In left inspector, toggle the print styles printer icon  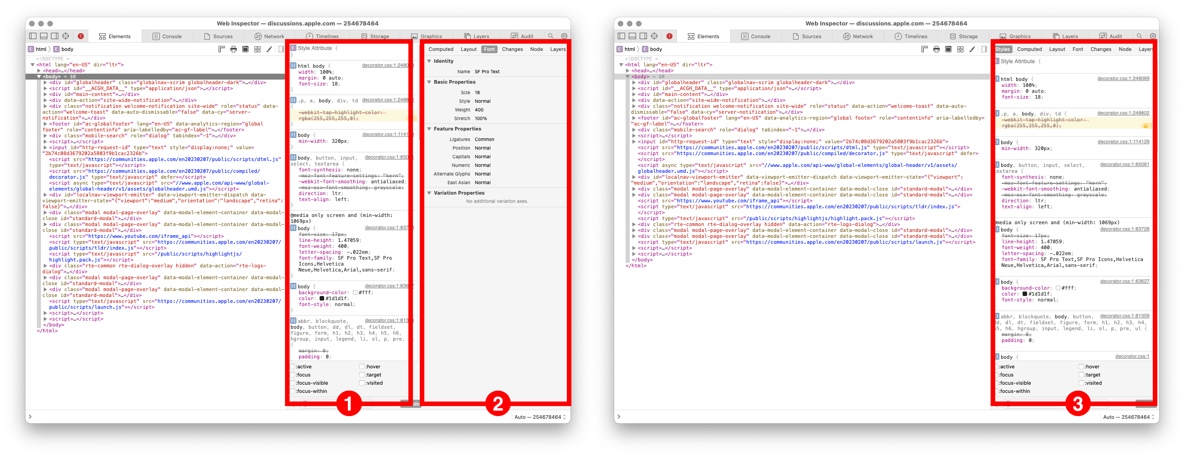pos(234,49)
